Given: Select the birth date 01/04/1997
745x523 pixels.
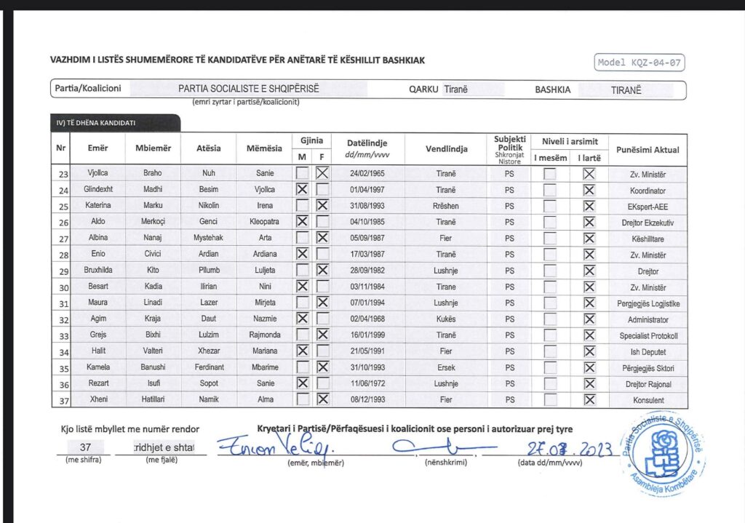Looking at the screenshot, I should [x=367, y=190].
